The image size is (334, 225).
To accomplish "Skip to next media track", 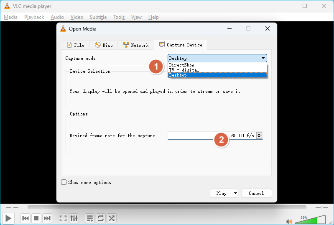I will click(47, 218).
